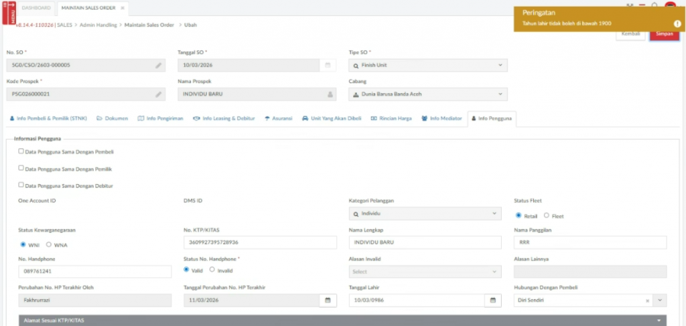Tick Data Pengguna Sama Dengan Debitur
The height and width of the screenshot is (326, 686).
click(21, 185)
